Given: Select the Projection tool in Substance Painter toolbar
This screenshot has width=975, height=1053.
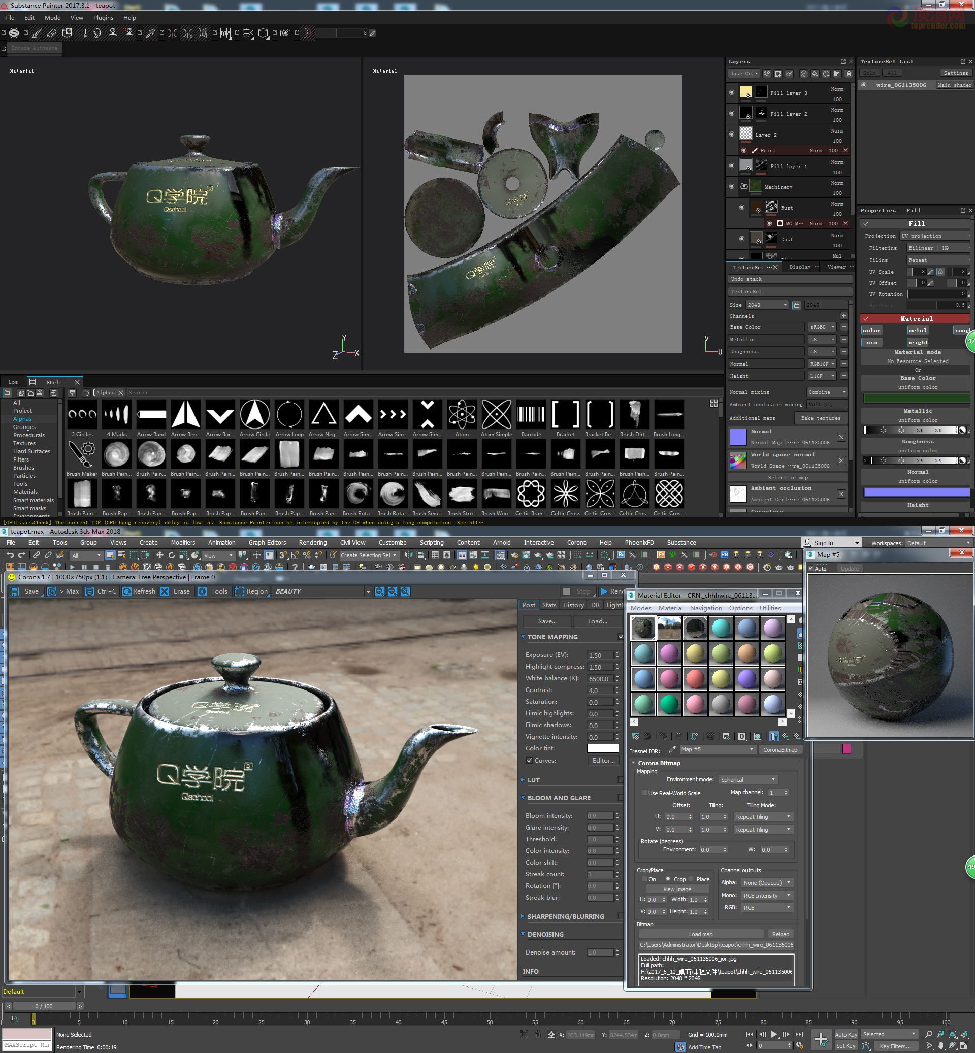Looking at the screenshot, I should pyautogui.click(x=67, y=33).
